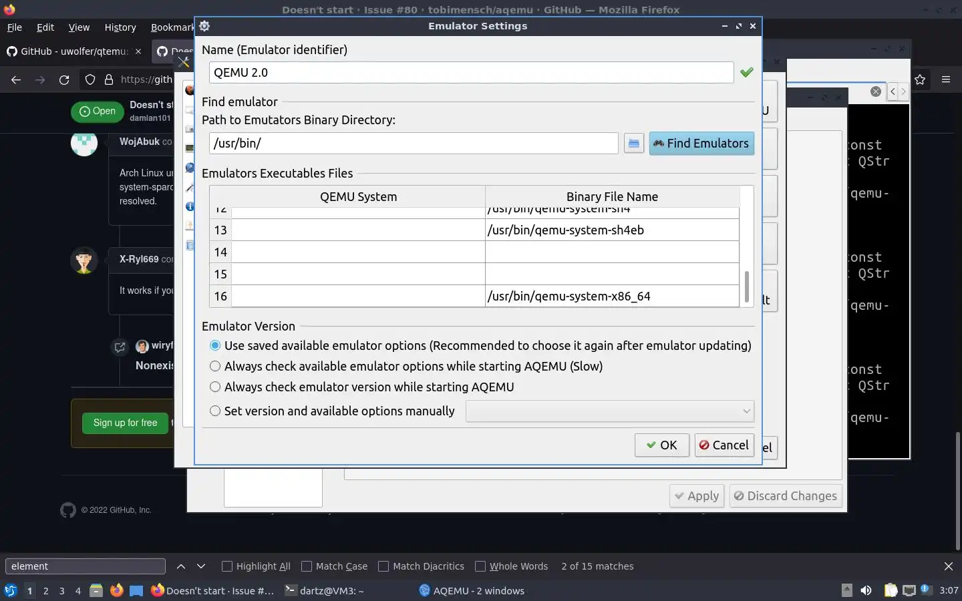Click the Open issue status badge
The width and height of the screenshot is (962, 601).
pyautogui.click(x=98, y=112)
